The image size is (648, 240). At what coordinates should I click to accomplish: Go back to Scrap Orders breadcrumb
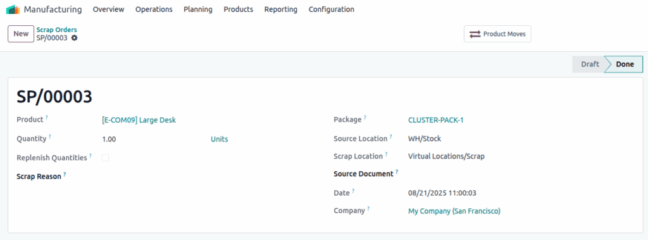point(56,30)
